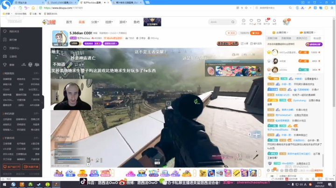
Task: Open the 主播投稿 link above chat
Action: [x=280, y=33]
